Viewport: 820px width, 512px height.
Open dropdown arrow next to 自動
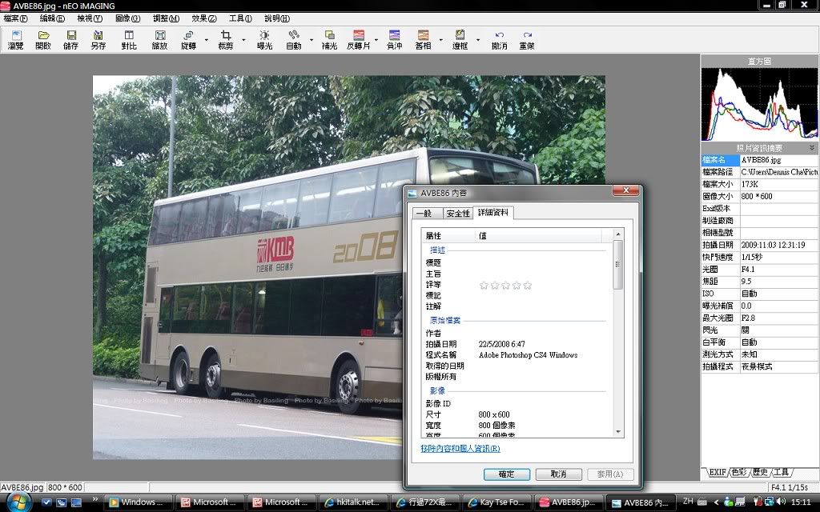pos(312,40)
